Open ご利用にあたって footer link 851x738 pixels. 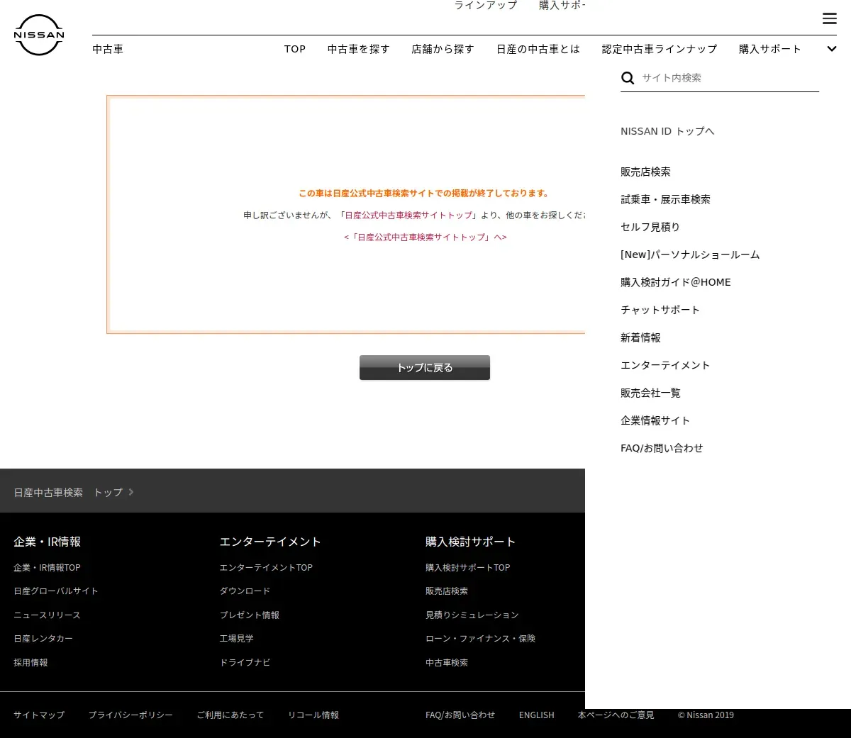pyautogui.click(x=230, y=715)
